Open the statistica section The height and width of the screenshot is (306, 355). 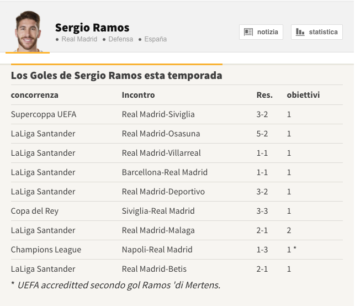(317, 32)
